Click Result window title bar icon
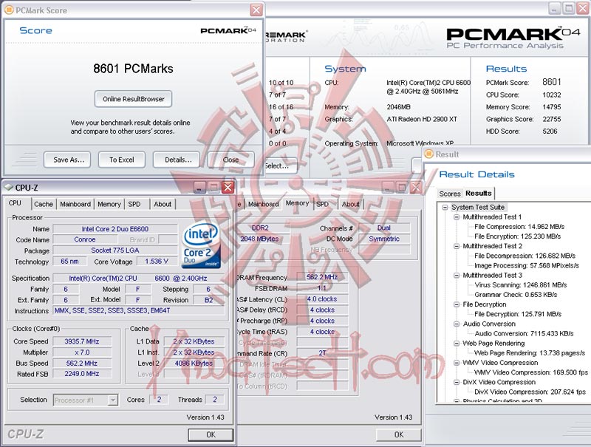This screenshot has height=447, width=591. pyautogui.click(x=429, y=154)
